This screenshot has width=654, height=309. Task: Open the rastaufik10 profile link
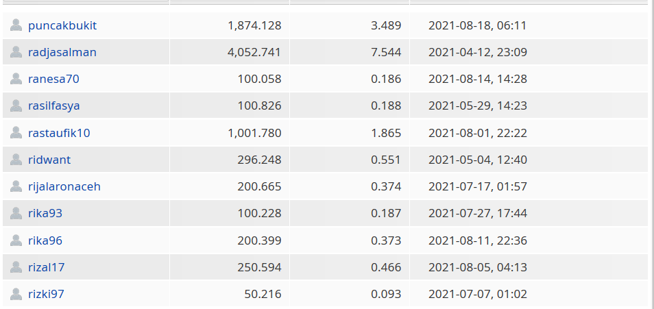click(59, 133)
